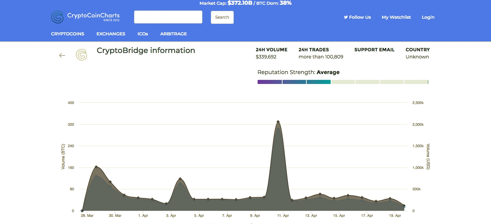The height and width of the screenshot is (224, 491).
Task: Open the Follow Us Twitter link
Action: (357, 17)
